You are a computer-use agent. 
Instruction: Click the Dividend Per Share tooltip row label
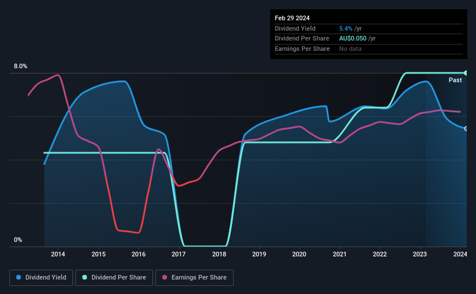pyautogui.click(x=301, y=39)
